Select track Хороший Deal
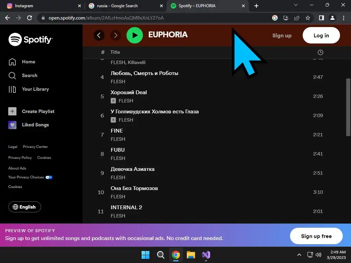 click(129, 92)
